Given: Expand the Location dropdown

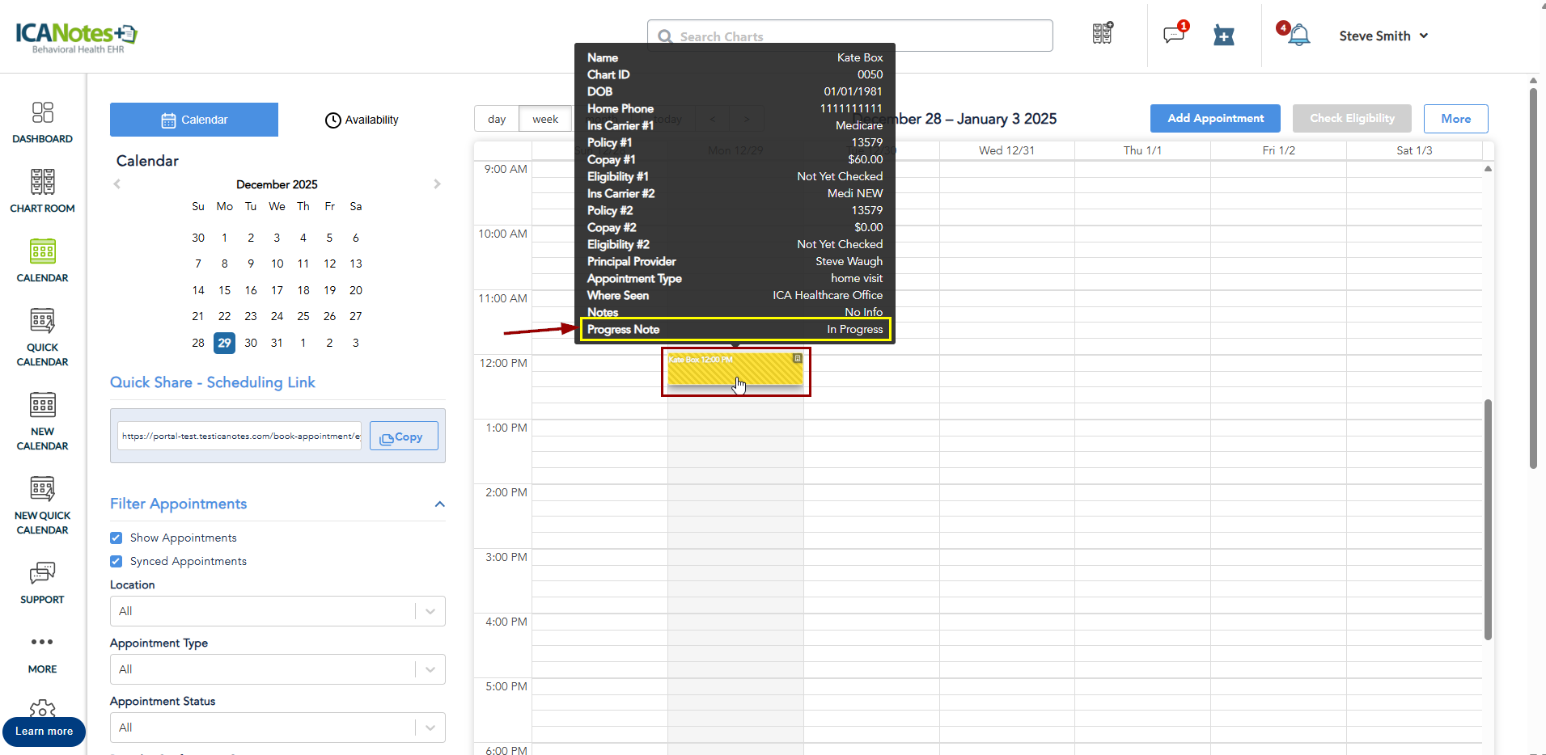Looking at the screenshot, I should 277,611.
